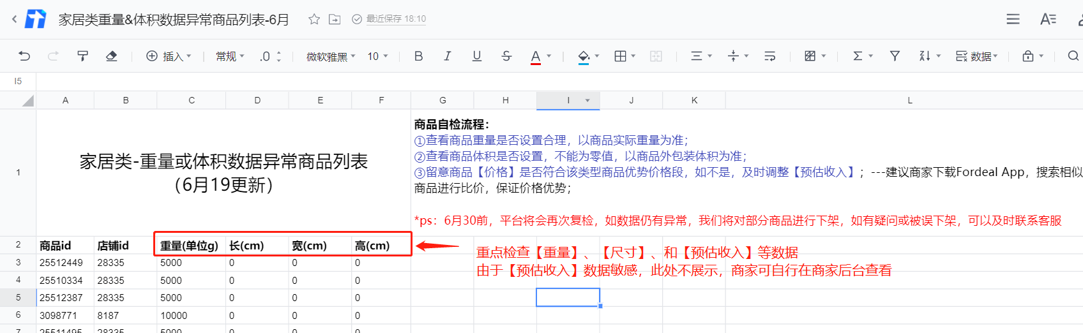Click the 插入 insert button
The image size is (1083, 333).
[x=169, y=57]
